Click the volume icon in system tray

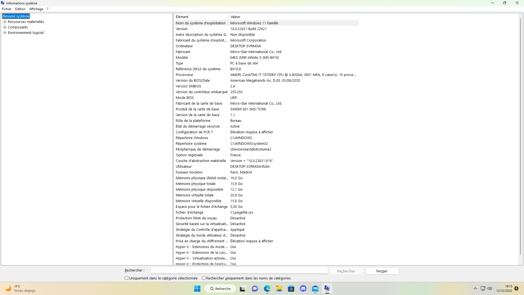coord(490,288)
